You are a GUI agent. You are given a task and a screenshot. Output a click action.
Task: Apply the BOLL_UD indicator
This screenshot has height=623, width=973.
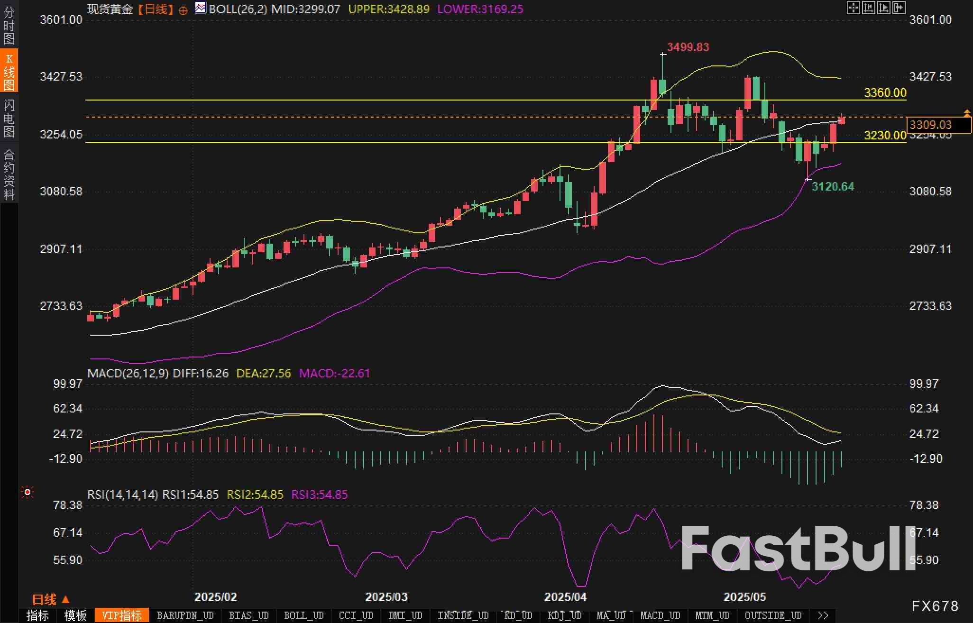pyautogui.click(x=303, y=615)
